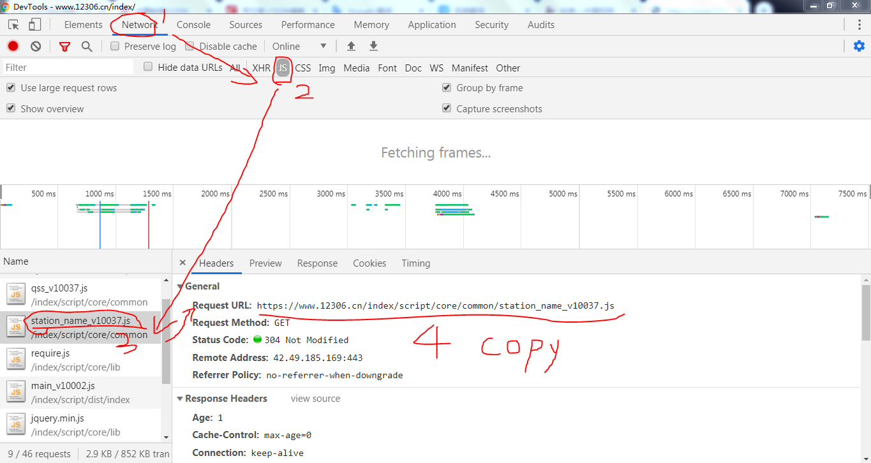Click the view source link beside Response Headers

(315, 398)
